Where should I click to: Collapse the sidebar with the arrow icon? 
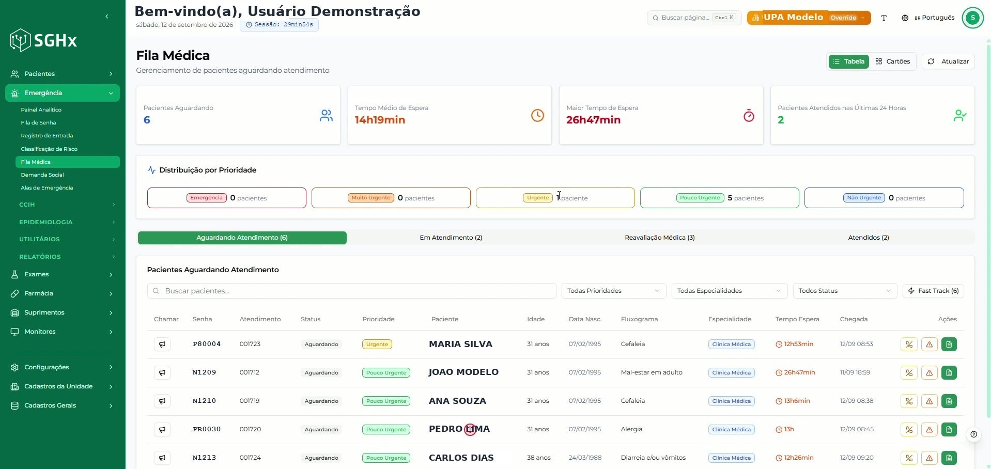click(107, 17)
